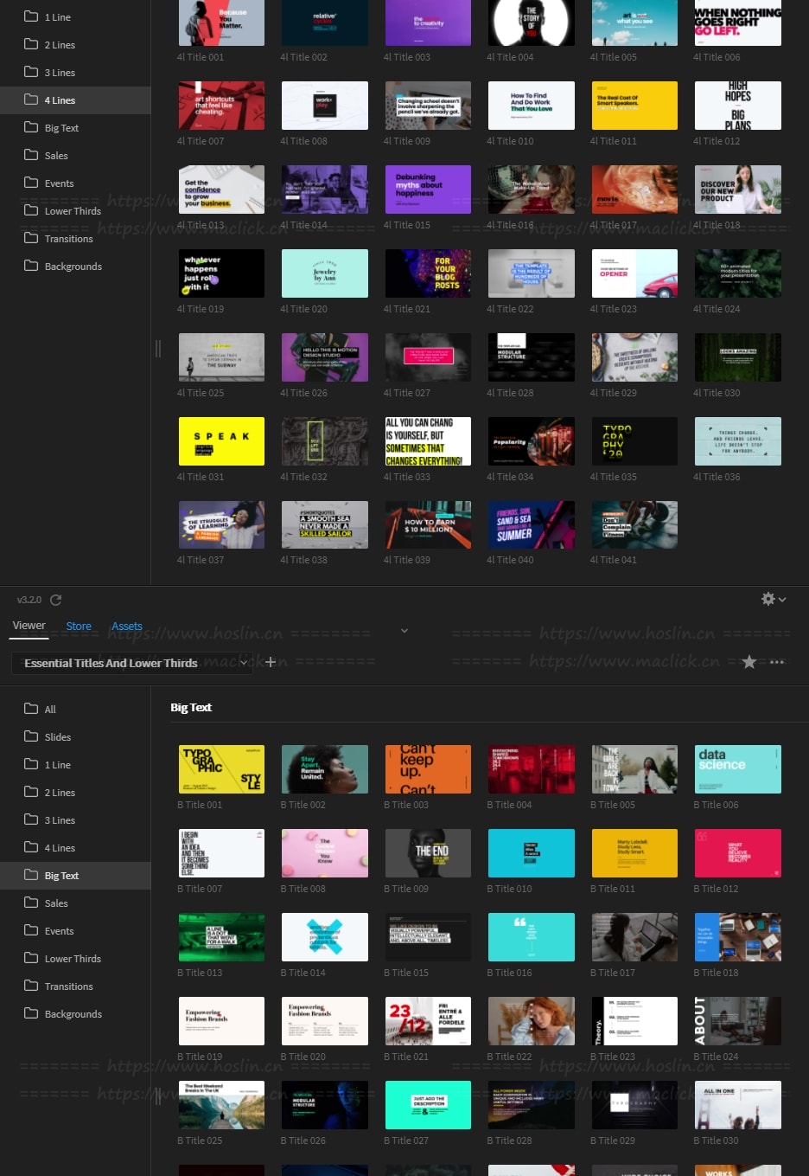Choose the 4l Title 033 thumbnail
The width and height of the screenshot is (809, 1176).
(428, 441)
